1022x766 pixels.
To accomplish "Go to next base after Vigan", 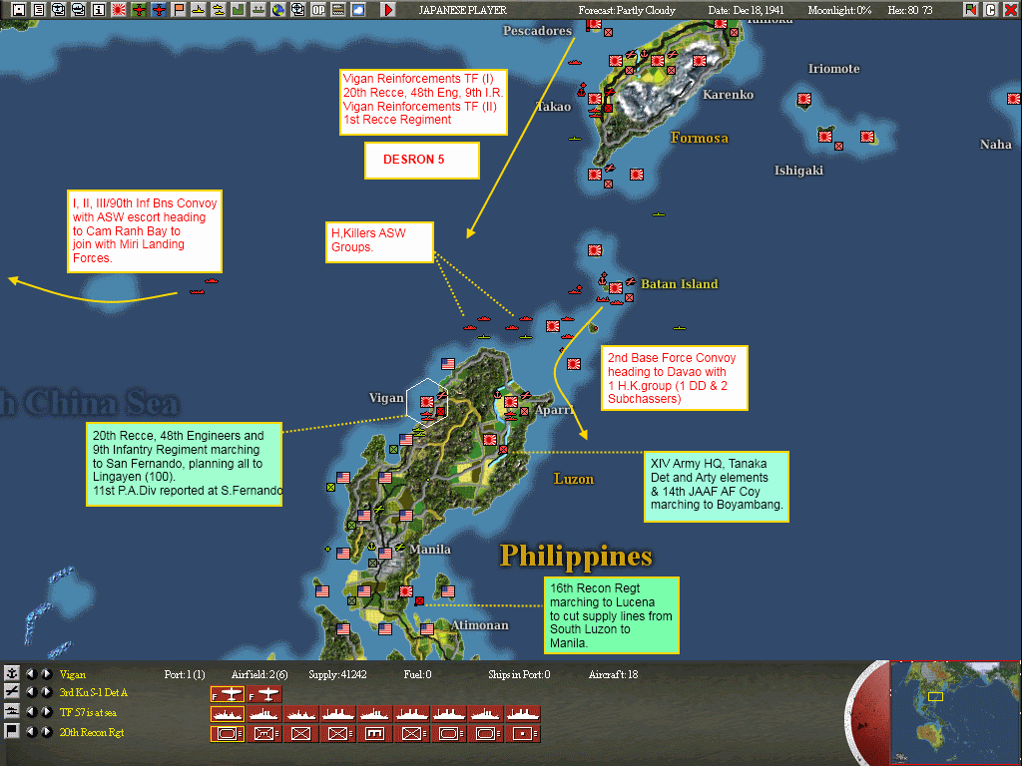I will click(46, 673).
